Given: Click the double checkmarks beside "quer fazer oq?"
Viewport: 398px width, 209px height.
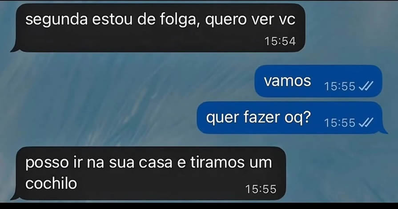Looking at the screenshot, I should (x=366, y=123).
